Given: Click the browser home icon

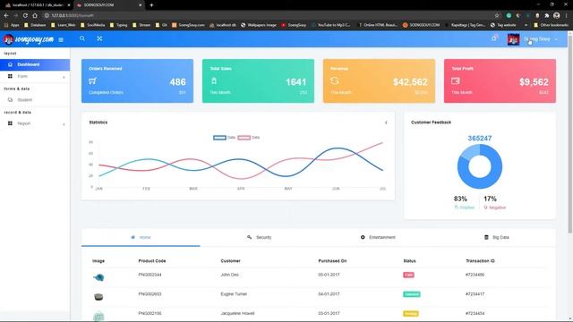Looking at the screenshot, I should 35,16.
